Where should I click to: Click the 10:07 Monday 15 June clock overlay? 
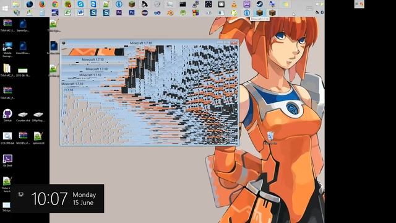click(58, 198)
